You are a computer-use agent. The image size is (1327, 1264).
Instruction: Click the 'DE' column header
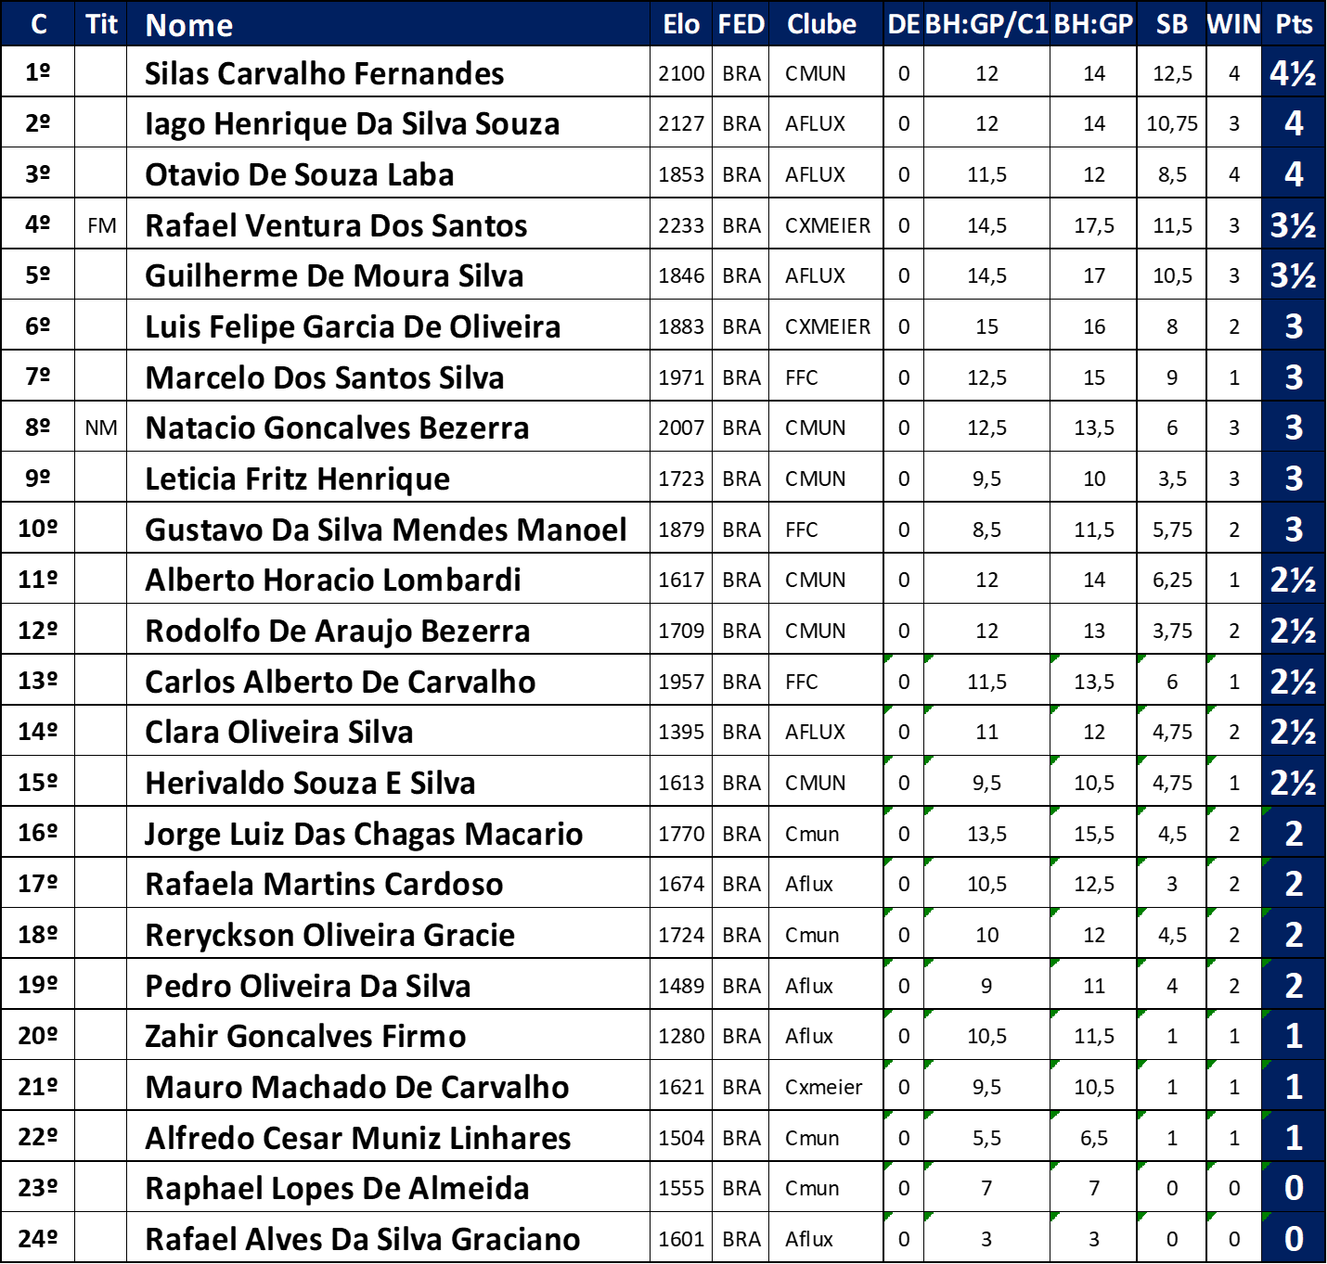coord(903,24)
